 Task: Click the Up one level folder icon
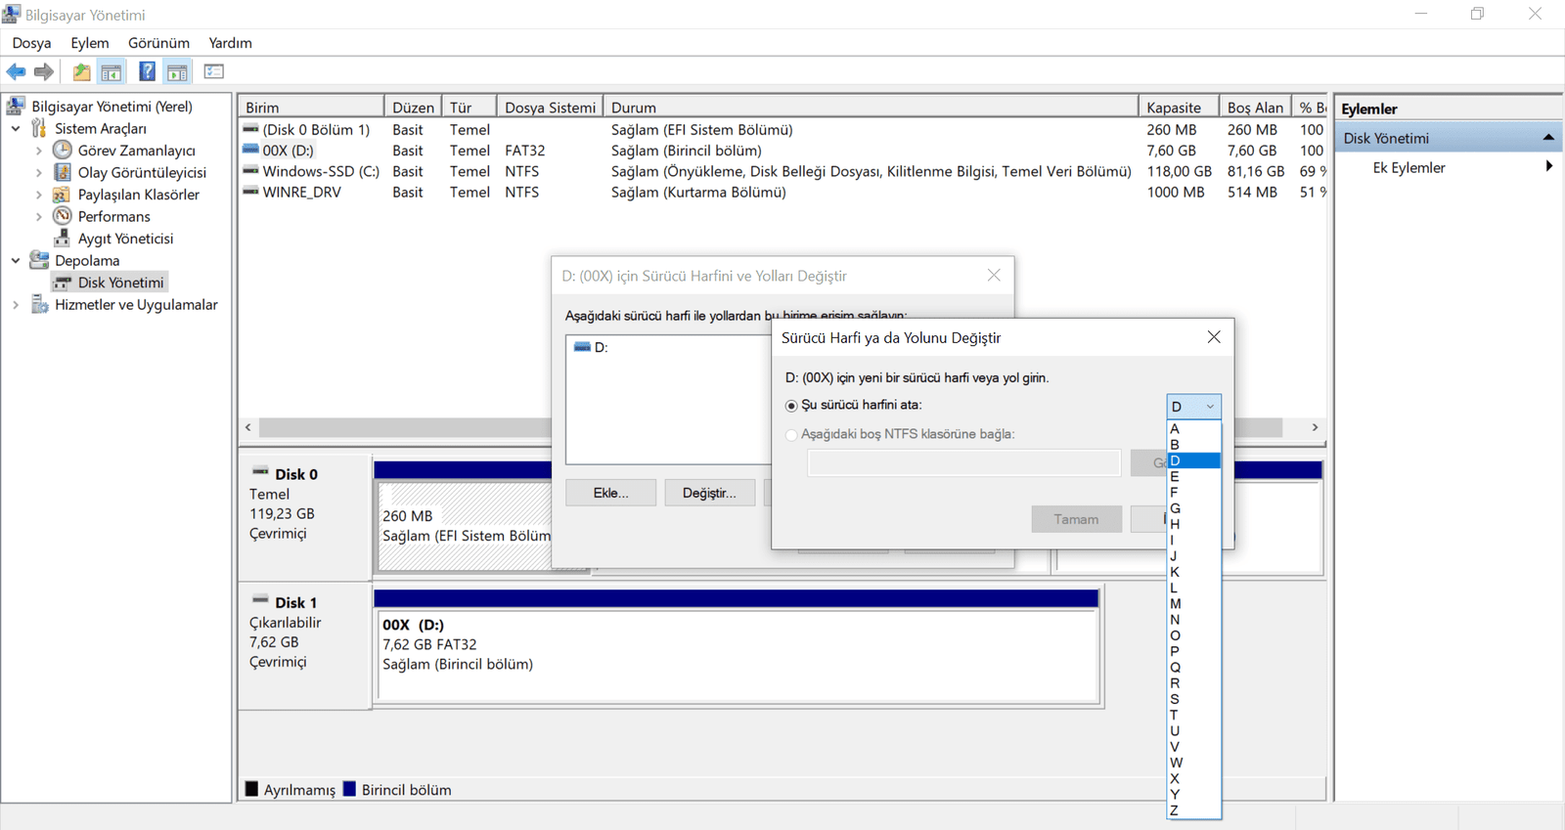pos(81,71)
